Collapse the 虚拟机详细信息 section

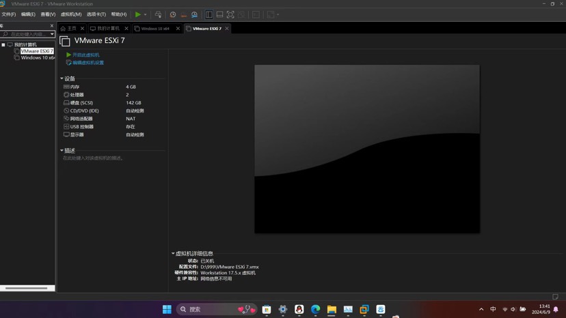(173, 253)
